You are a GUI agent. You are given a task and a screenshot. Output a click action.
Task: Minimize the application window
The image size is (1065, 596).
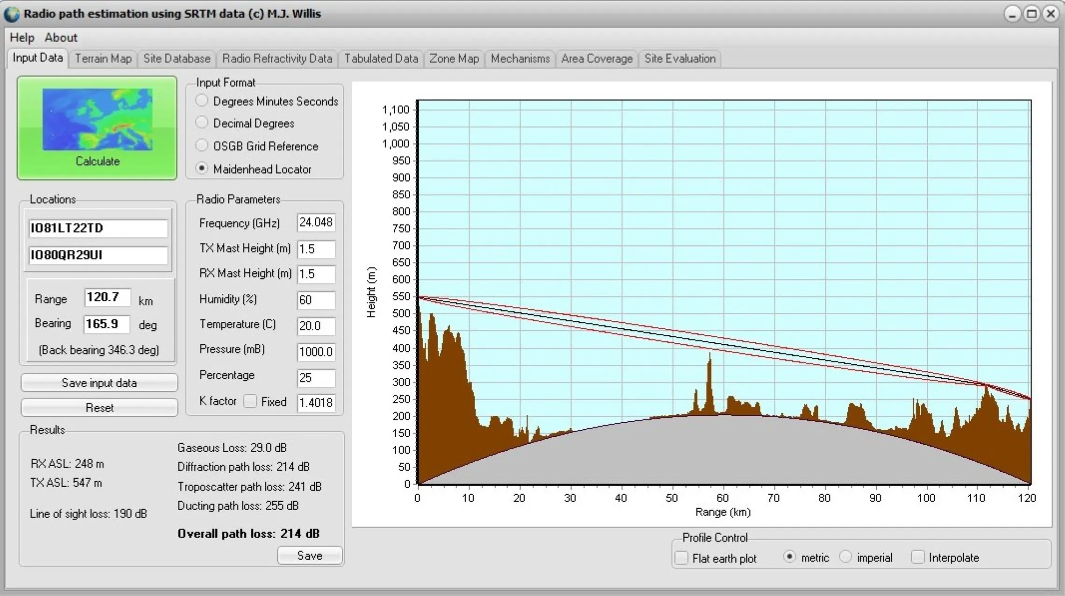click(1012, 14)
